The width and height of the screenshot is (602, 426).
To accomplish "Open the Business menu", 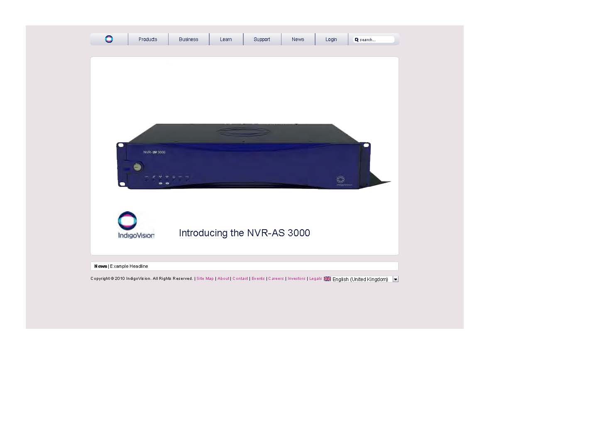I will (188, 39).
